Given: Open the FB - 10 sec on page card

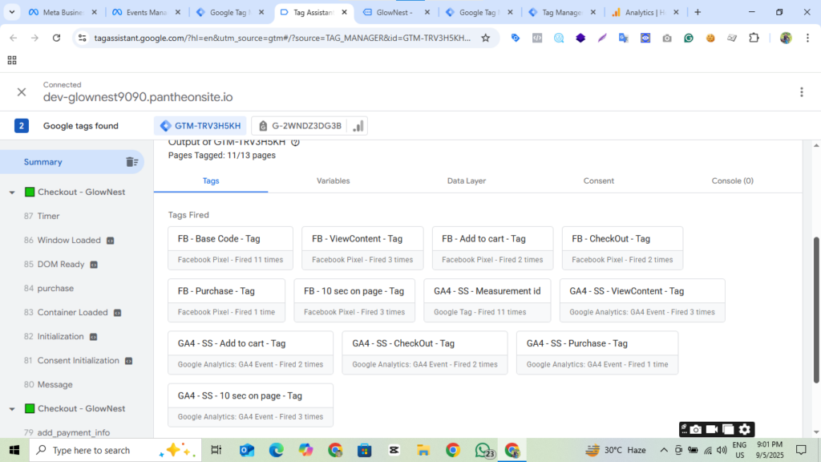Looking at the screenshot, I should point(354,301).
